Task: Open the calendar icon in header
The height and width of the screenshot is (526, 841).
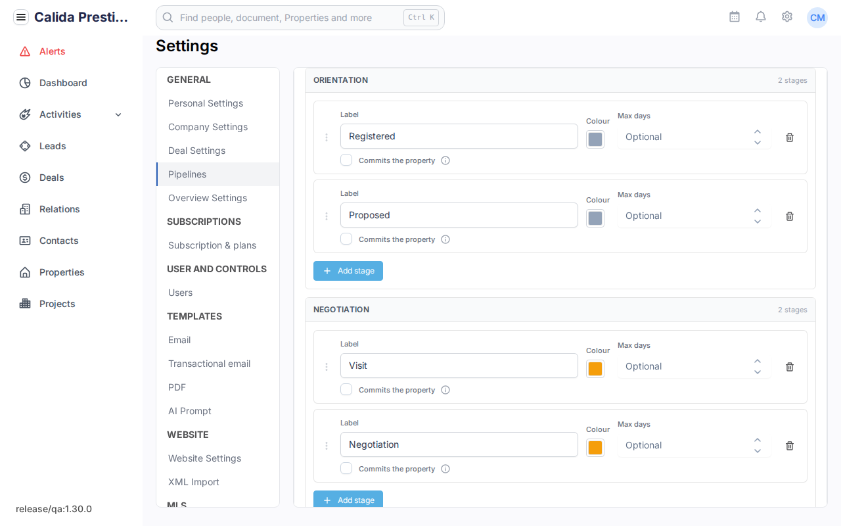Action: pos(735,16)
